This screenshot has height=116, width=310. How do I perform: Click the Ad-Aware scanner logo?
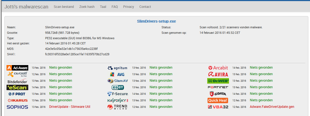tap(17, 68)
